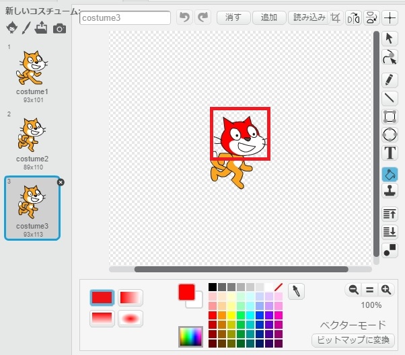405x355 pixels.
Task: Select the Reshape tool
Action: pos(390,57)
